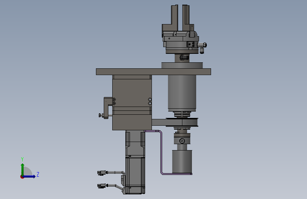The height and width of the screenshot is (199, 307).
Task: Select the belt pulley wheel on the shaft
Action: (x=182, y=123)
